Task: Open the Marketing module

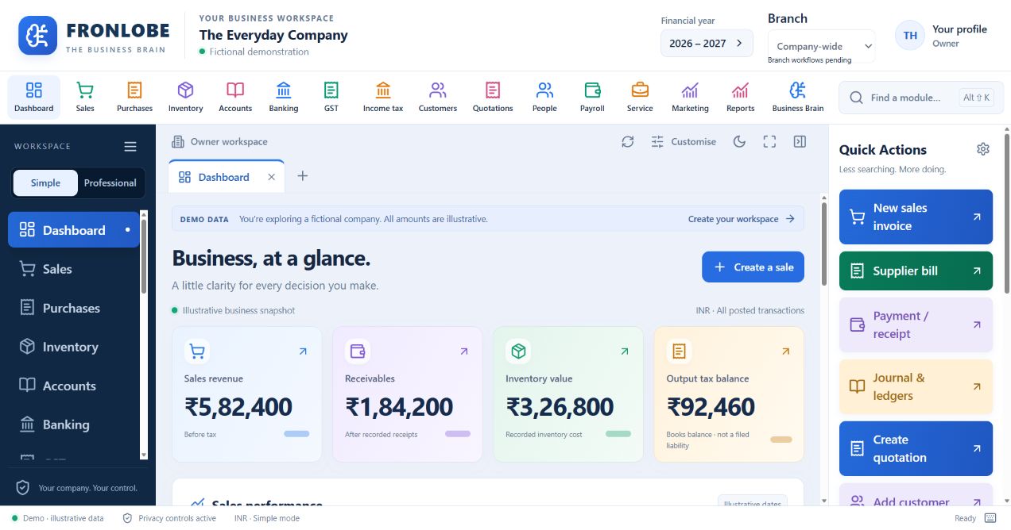Action: [x=690, y=98]
